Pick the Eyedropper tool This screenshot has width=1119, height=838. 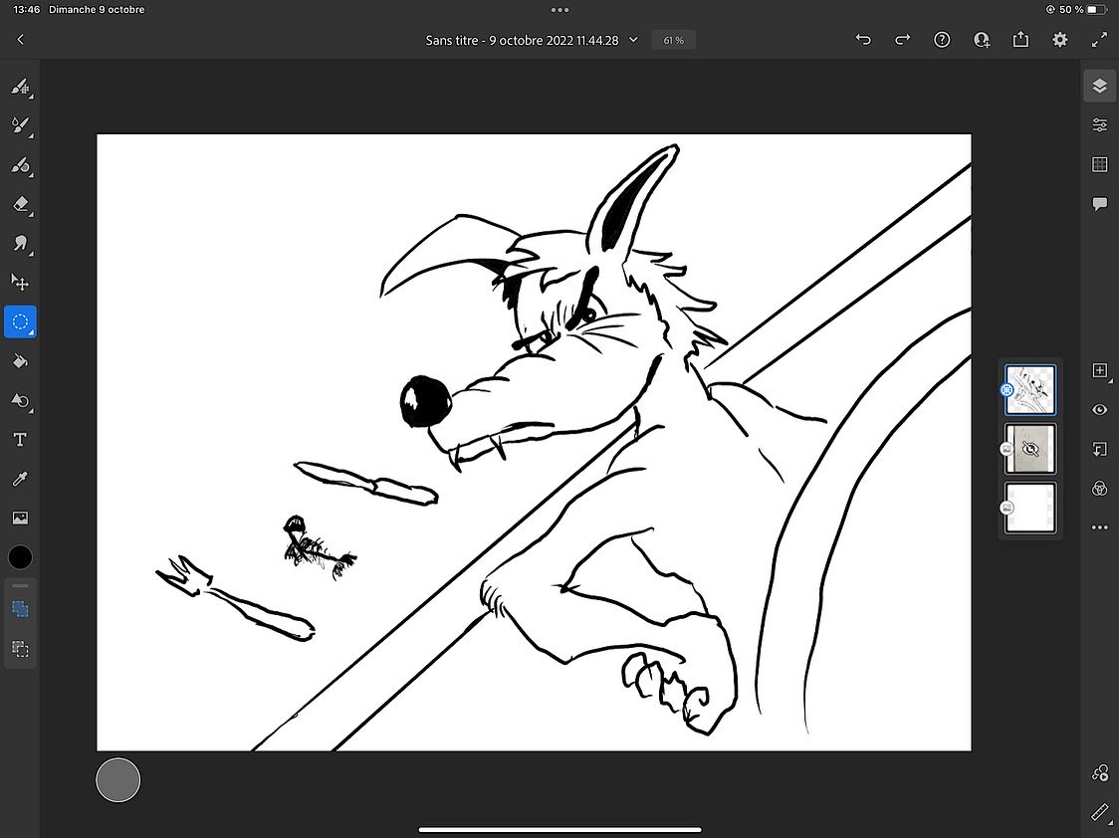click(x=20, y=479)
